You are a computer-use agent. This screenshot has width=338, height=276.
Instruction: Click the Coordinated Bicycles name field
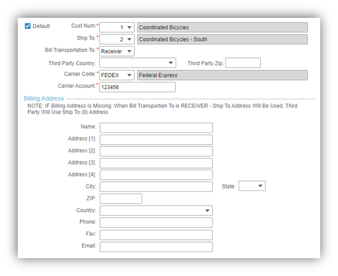[223, 27]
